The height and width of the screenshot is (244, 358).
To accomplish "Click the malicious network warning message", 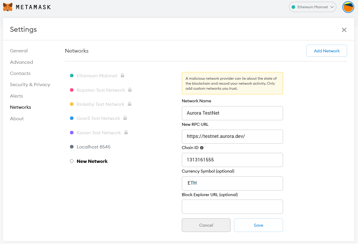I will click(x=232, y=83).
